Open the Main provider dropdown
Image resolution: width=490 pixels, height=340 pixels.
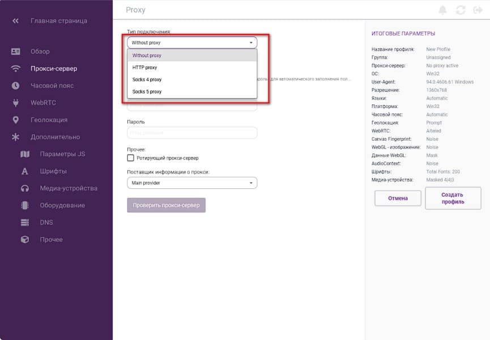click(191, 183)
